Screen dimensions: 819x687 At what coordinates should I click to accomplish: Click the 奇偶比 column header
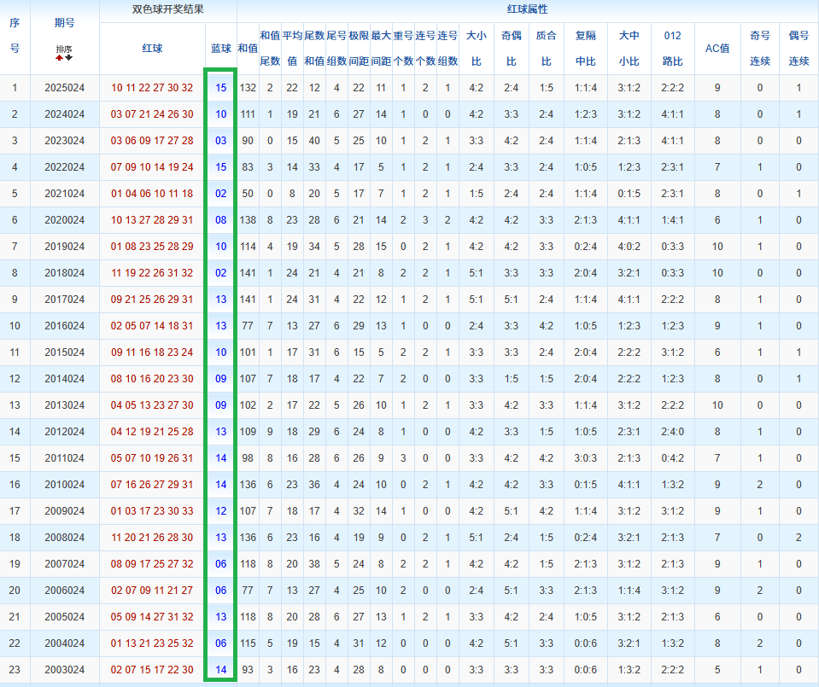coord(511,49)
